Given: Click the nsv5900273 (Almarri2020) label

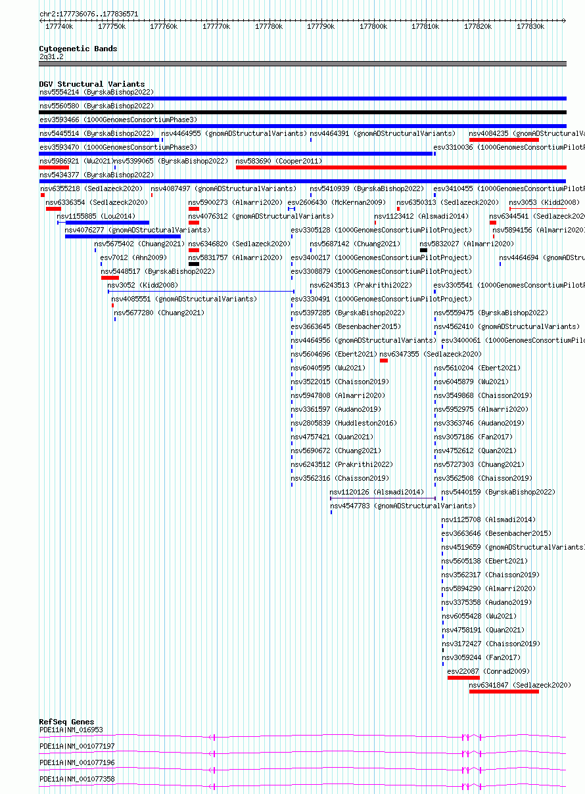Looking at the screenshot, I should (235, 202).
